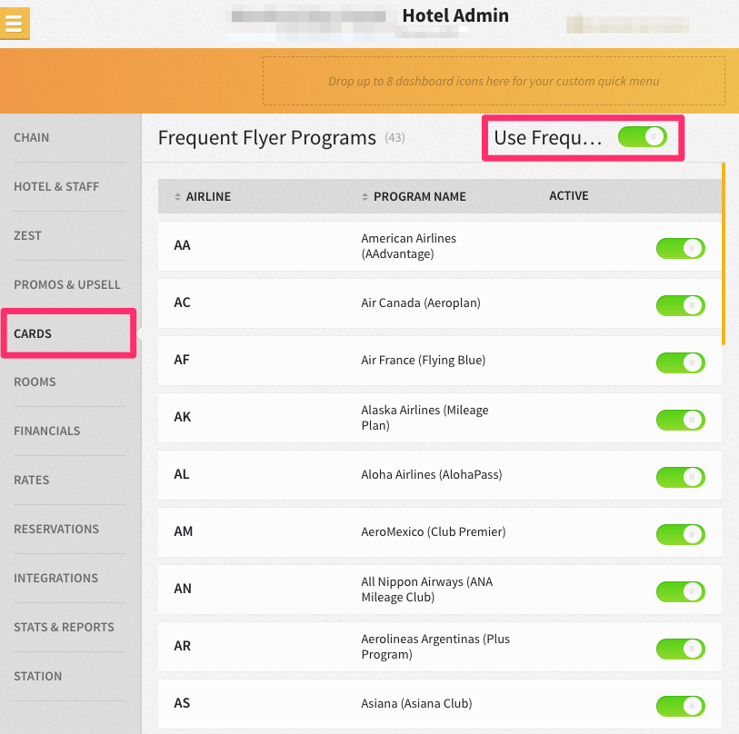This screenshot has width=739, height=734.
Task: Click the Frequent Flyer Programs heading
Action: 267,137
